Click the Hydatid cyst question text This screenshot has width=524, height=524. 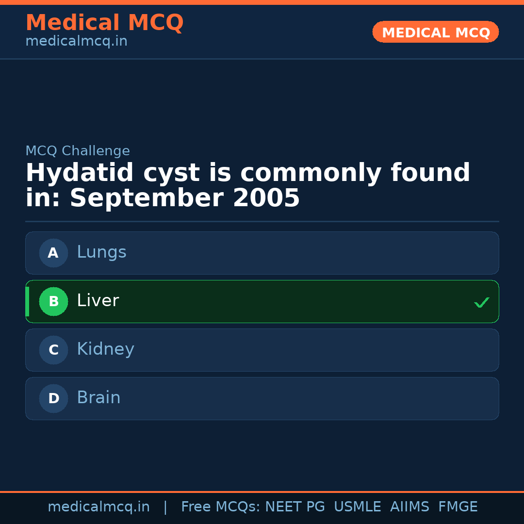247,186
